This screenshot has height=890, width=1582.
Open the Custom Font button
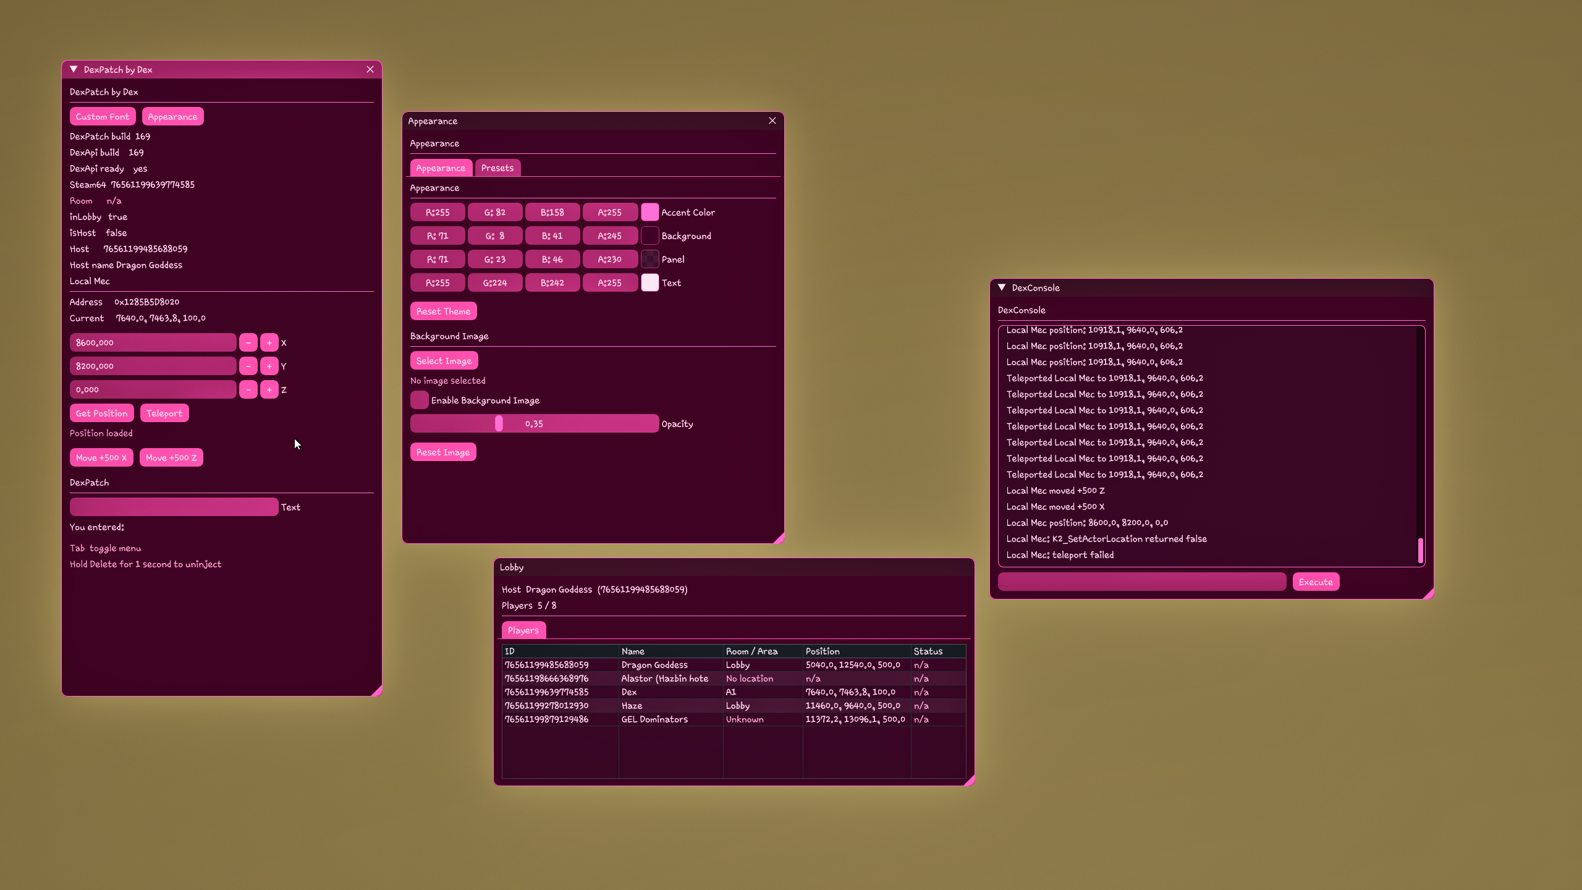tap(103, 117)
